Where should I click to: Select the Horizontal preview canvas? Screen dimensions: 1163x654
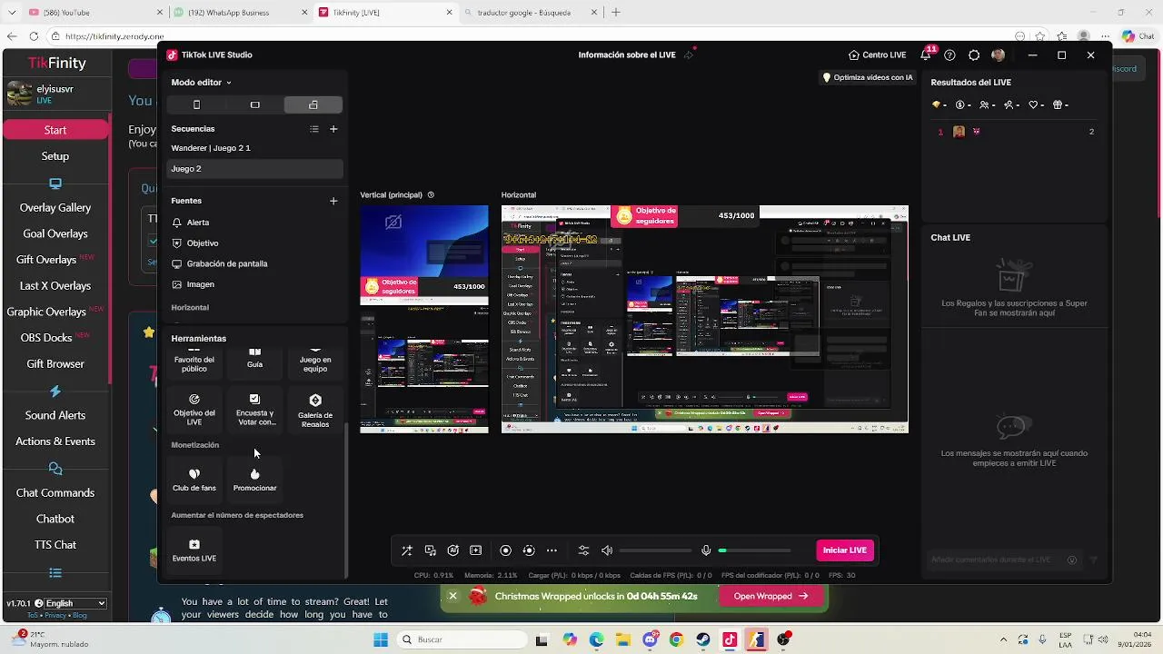click(705, 319)
